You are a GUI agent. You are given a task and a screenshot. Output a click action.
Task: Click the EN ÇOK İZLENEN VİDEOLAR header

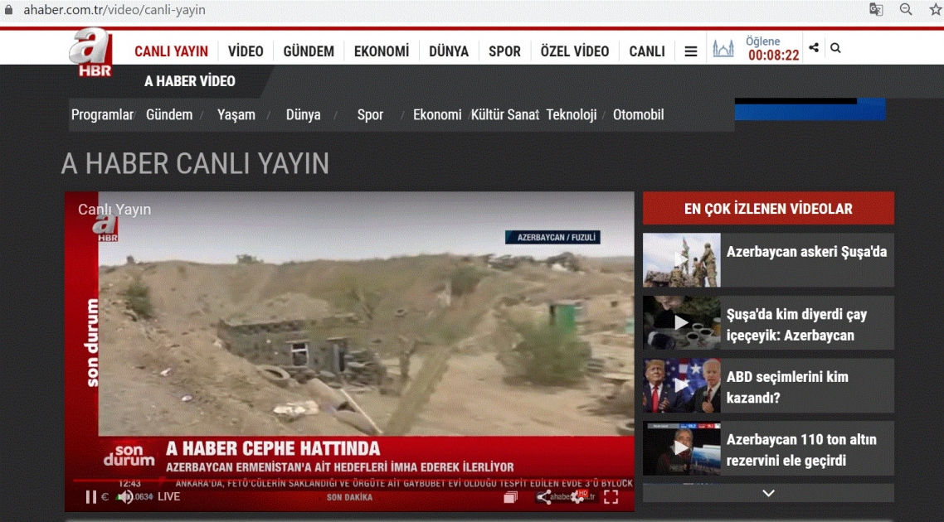point(768,208)
